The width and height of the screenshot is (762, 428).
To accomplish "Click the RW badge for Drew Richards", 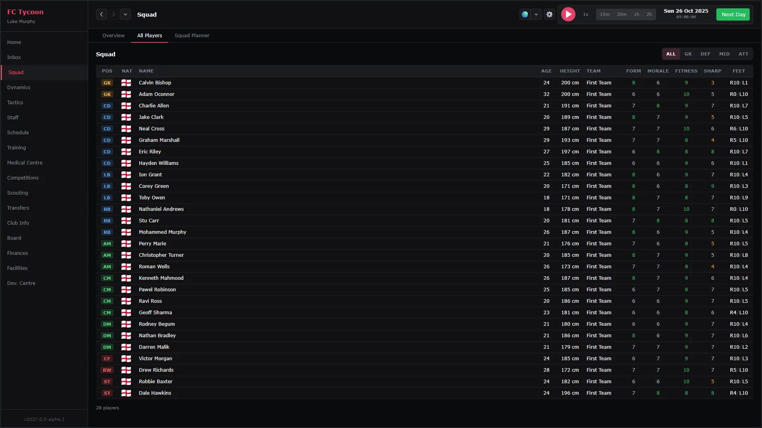I will (107, 370).
